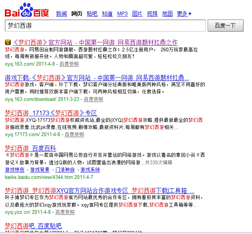Screen dimensions: 252x234
Task: Open 百度快照 for xyq.yzz.cn/
Action: click(x=65, y=212)
